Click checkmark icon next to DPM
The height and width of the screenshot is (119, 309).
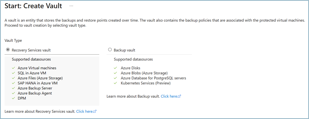[x=13, y=98]
